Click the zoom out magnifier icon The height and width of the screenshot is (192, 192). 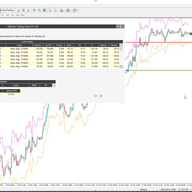pyautogui.click(x=39, y=10)
